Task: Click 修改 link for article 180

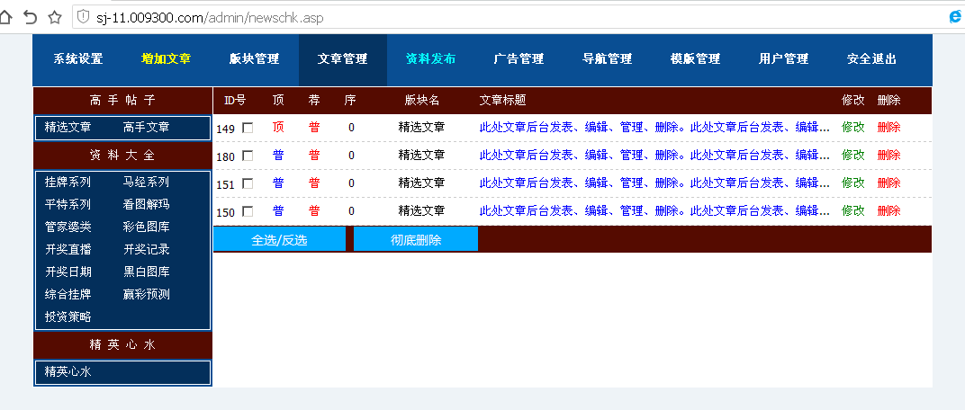Action: [x=853, y=155]
